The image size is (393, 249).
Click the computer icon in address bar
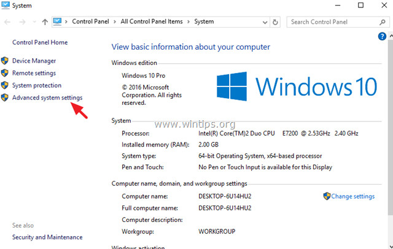point(57,21)
